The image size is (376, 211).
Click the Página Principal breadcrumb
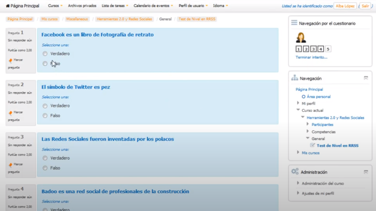pos(20,19)
